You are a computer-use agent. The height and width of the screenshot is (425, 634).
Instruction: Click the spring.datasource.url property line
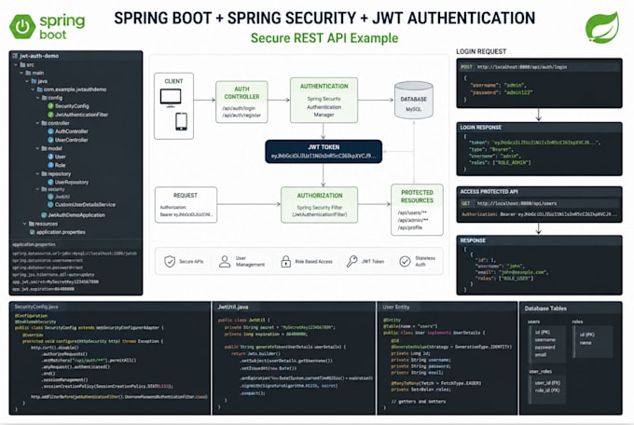[x=75, y=254]
